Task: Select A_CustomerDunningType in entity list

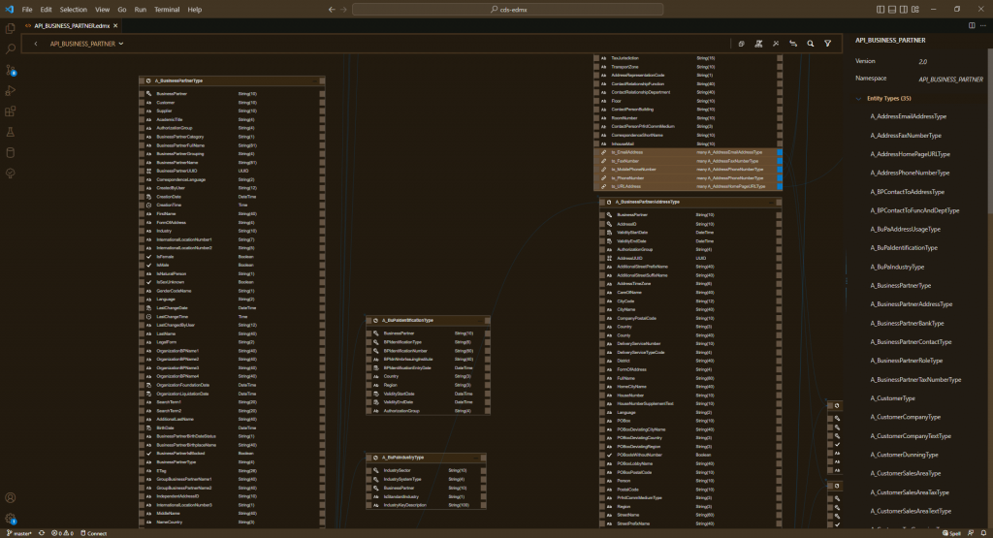Action: pos(905,455)
